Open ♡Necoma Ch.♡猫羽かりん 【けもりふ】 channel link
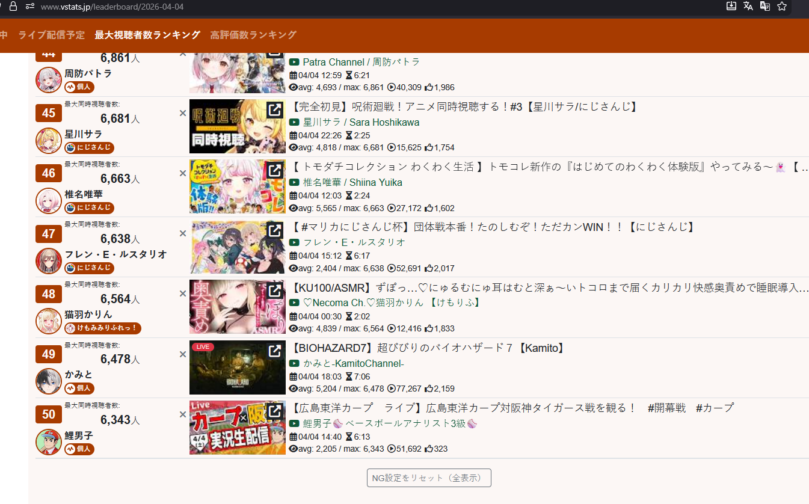This screenshot has height=504, width=809. pyautogui.click(x=392, y=303)
